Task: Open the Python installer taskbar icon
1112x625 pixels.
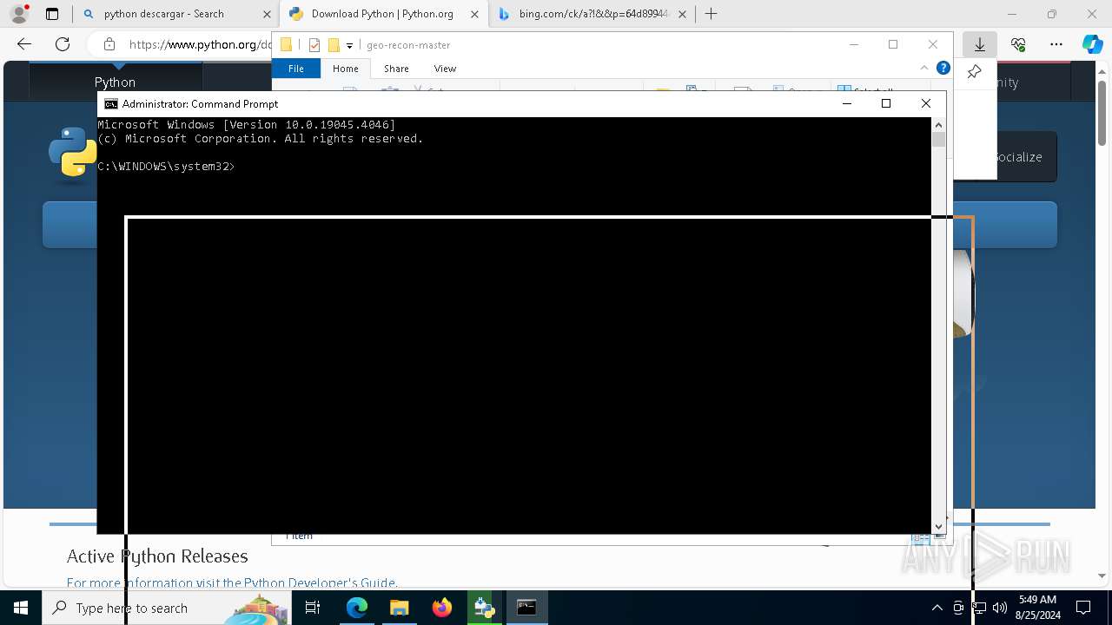Action: pos(484,608)
